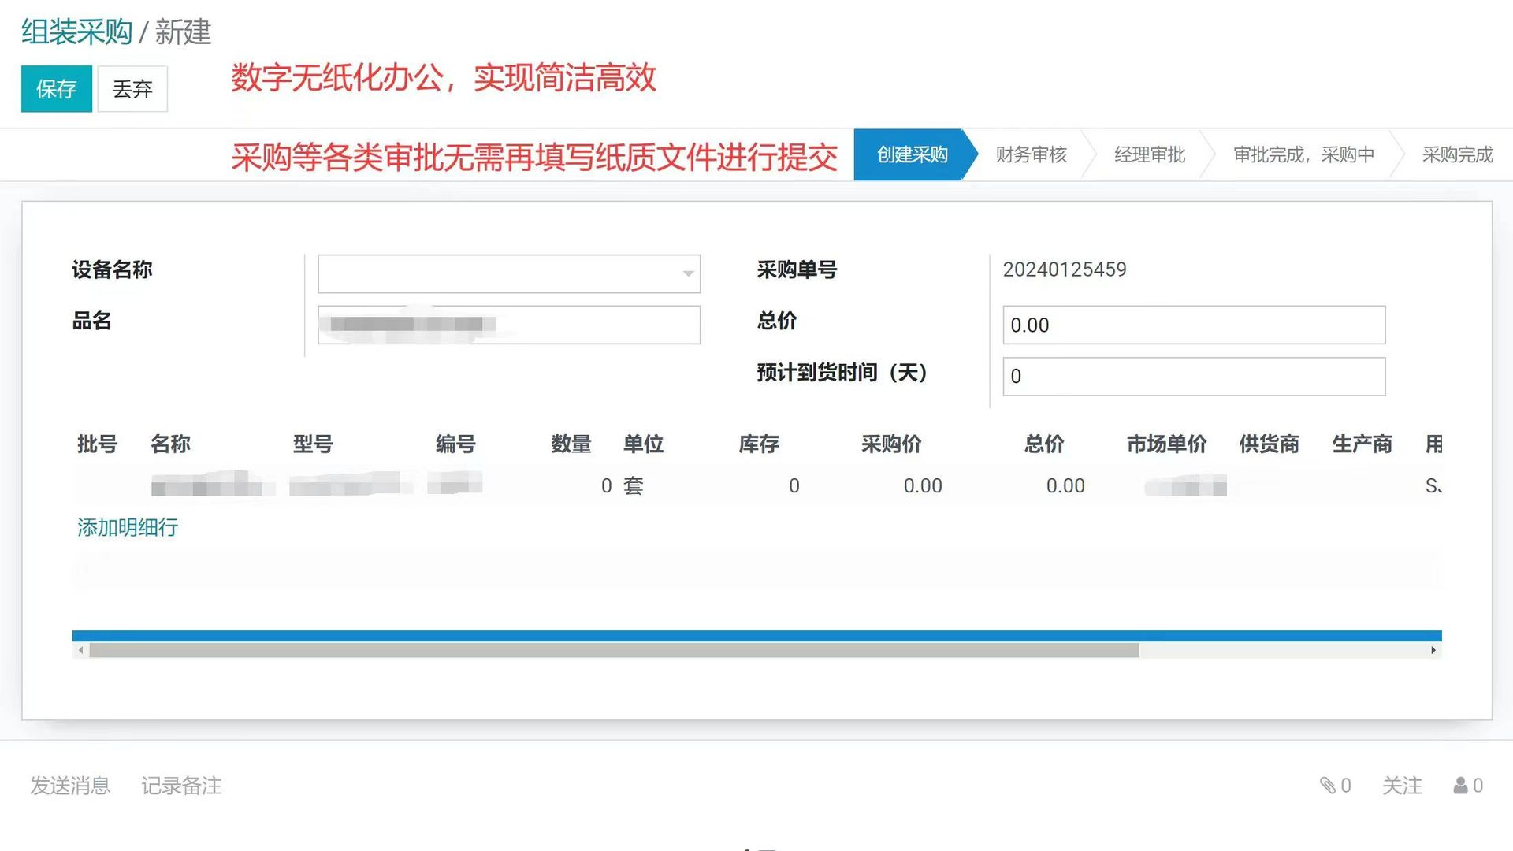Click the followers person icon
The width and height of the screenshot is (1513, 851).
pyautogui.click(x=1461, y=786)
